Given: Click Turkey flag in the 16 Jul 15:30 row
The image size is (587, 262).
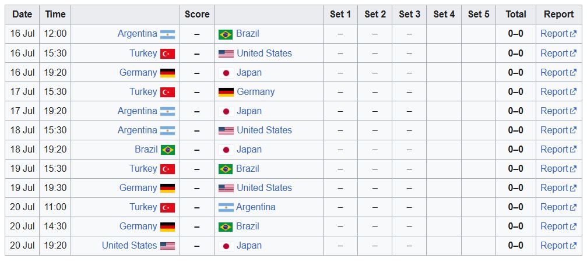Looking at the screenshot, I should coord(167,54).
